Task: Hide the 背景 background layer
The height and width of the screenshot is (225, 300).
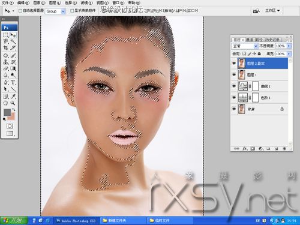Action: click(234, 109)
